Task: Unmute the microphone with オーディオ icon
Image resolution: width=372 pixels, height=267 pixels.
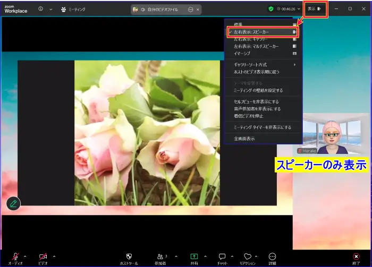Action: pos(15,256)
